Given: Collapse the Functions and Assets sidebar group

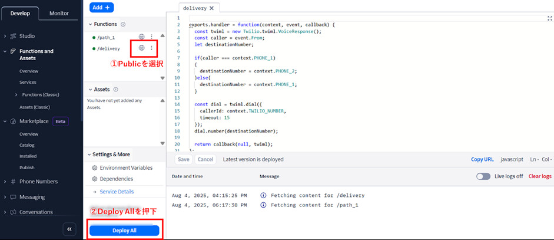Looking at the screenshot, I should tap(5, 51).
